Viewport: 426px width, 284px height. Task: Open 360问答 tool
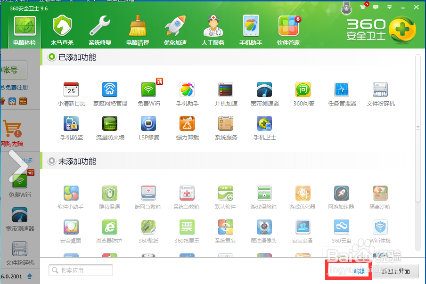(x=303, y=94)
